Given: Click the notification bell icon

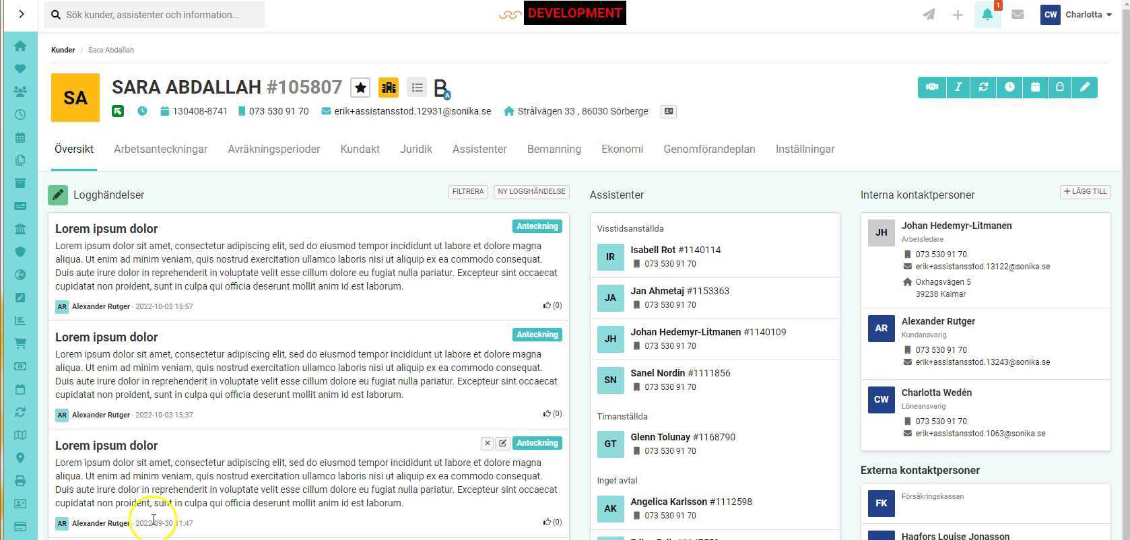Looking at the screenshot, I should pos(987,15).
